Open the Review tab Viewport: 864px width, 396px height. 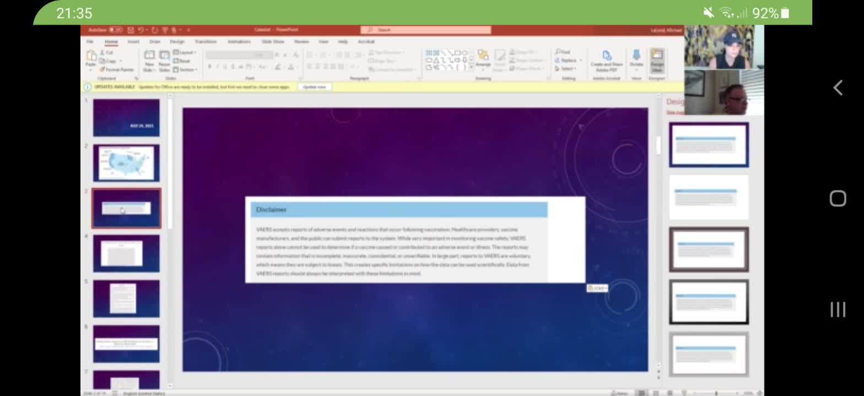coord(301,42)
